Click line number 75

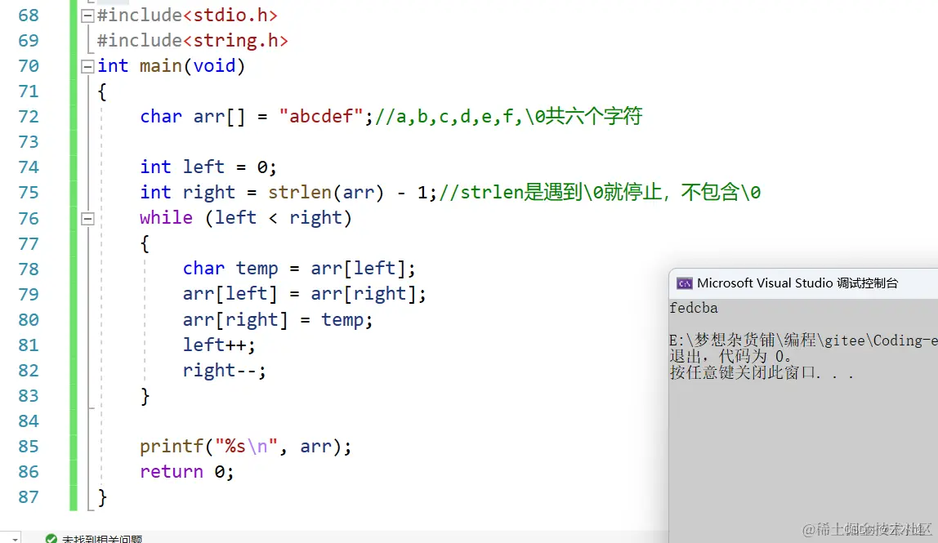(28, 193)
